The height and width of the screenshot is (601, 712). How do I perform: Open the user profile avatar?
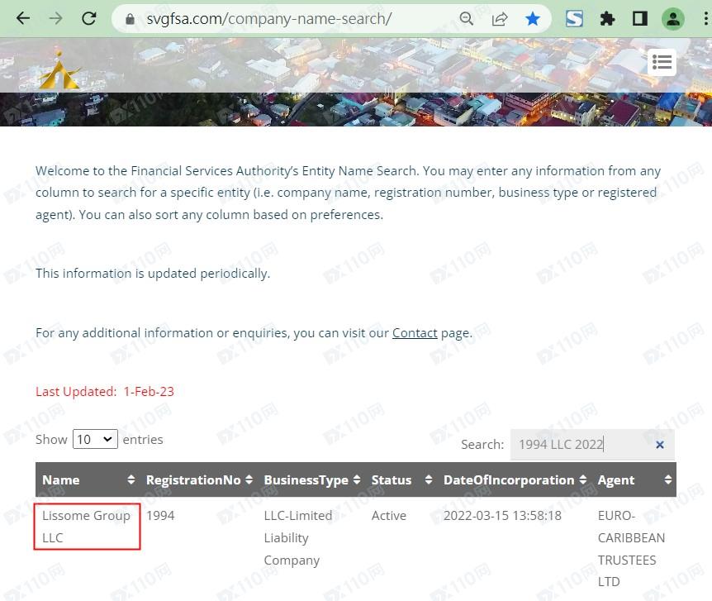coord(673,19)
